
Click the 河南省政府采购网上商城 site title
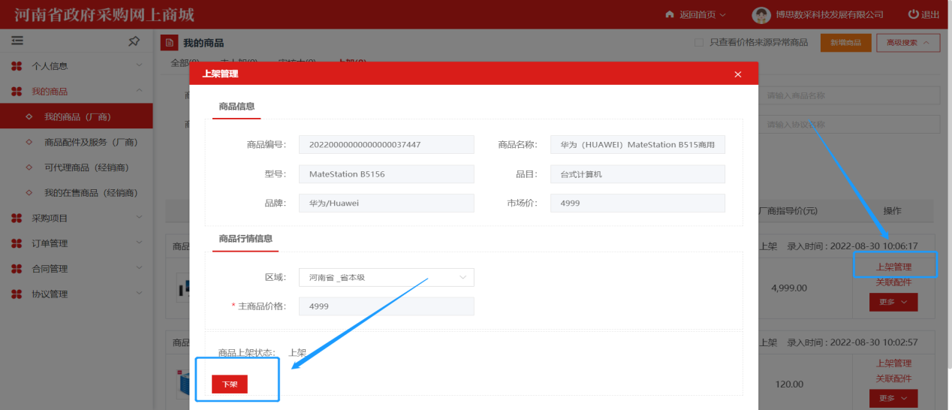click(x=104, y=15)
